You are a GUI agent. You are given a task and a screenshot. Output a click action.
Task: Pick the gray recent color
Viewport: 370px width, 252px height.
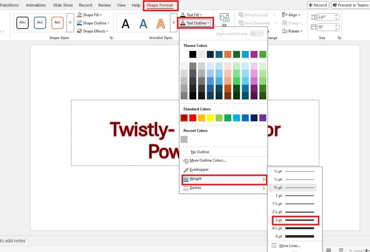click(x=184, y=139)
